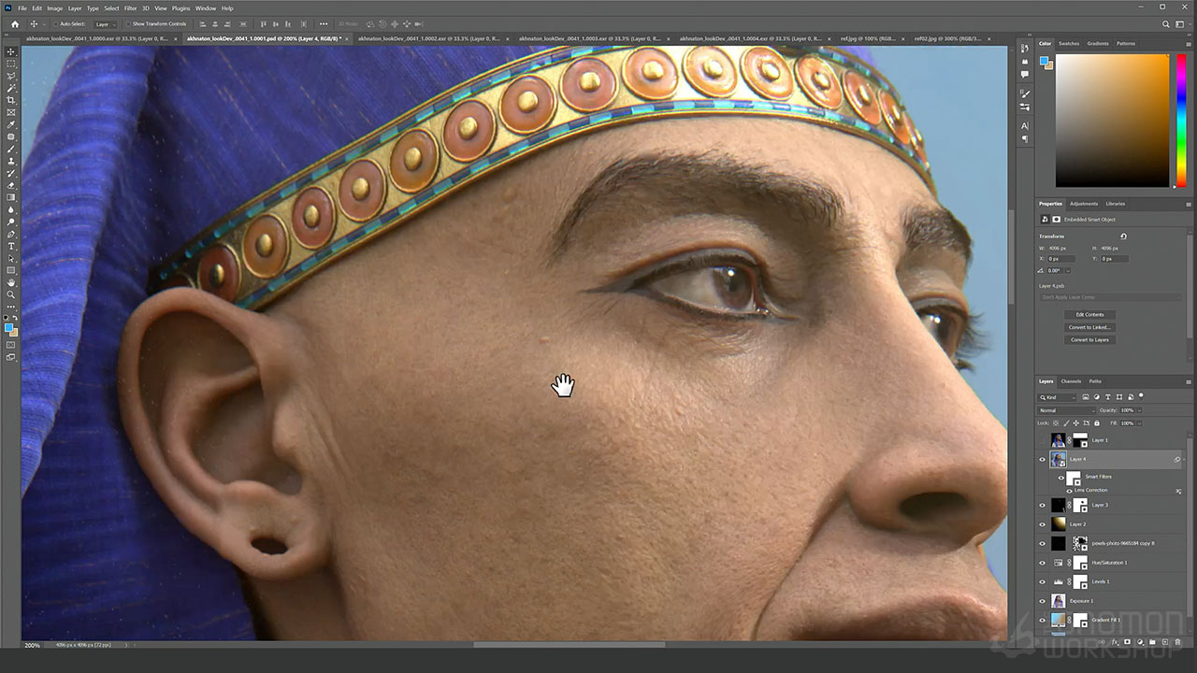Toggle visibility of Lens Correction filter
Viewport: 1197px width, 673px height.
click(1069, 490)
